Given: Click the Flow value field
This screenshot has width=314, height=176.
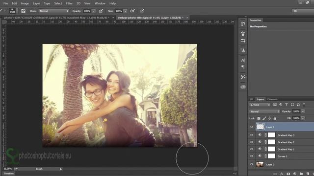Looking at the screenshot, I should click(x=119, y=11).
